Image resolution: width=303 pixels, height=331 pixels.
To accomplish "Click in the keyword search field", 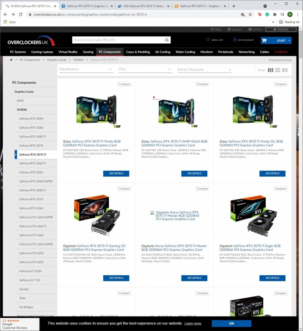I will pos(118,40).
